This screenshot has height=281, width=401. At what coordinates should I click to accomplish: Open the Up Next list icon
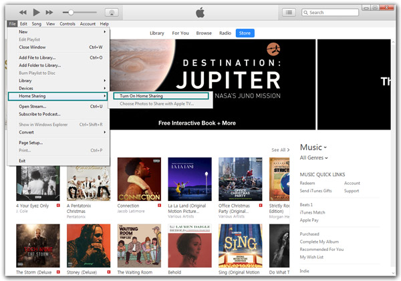(289, 12)
